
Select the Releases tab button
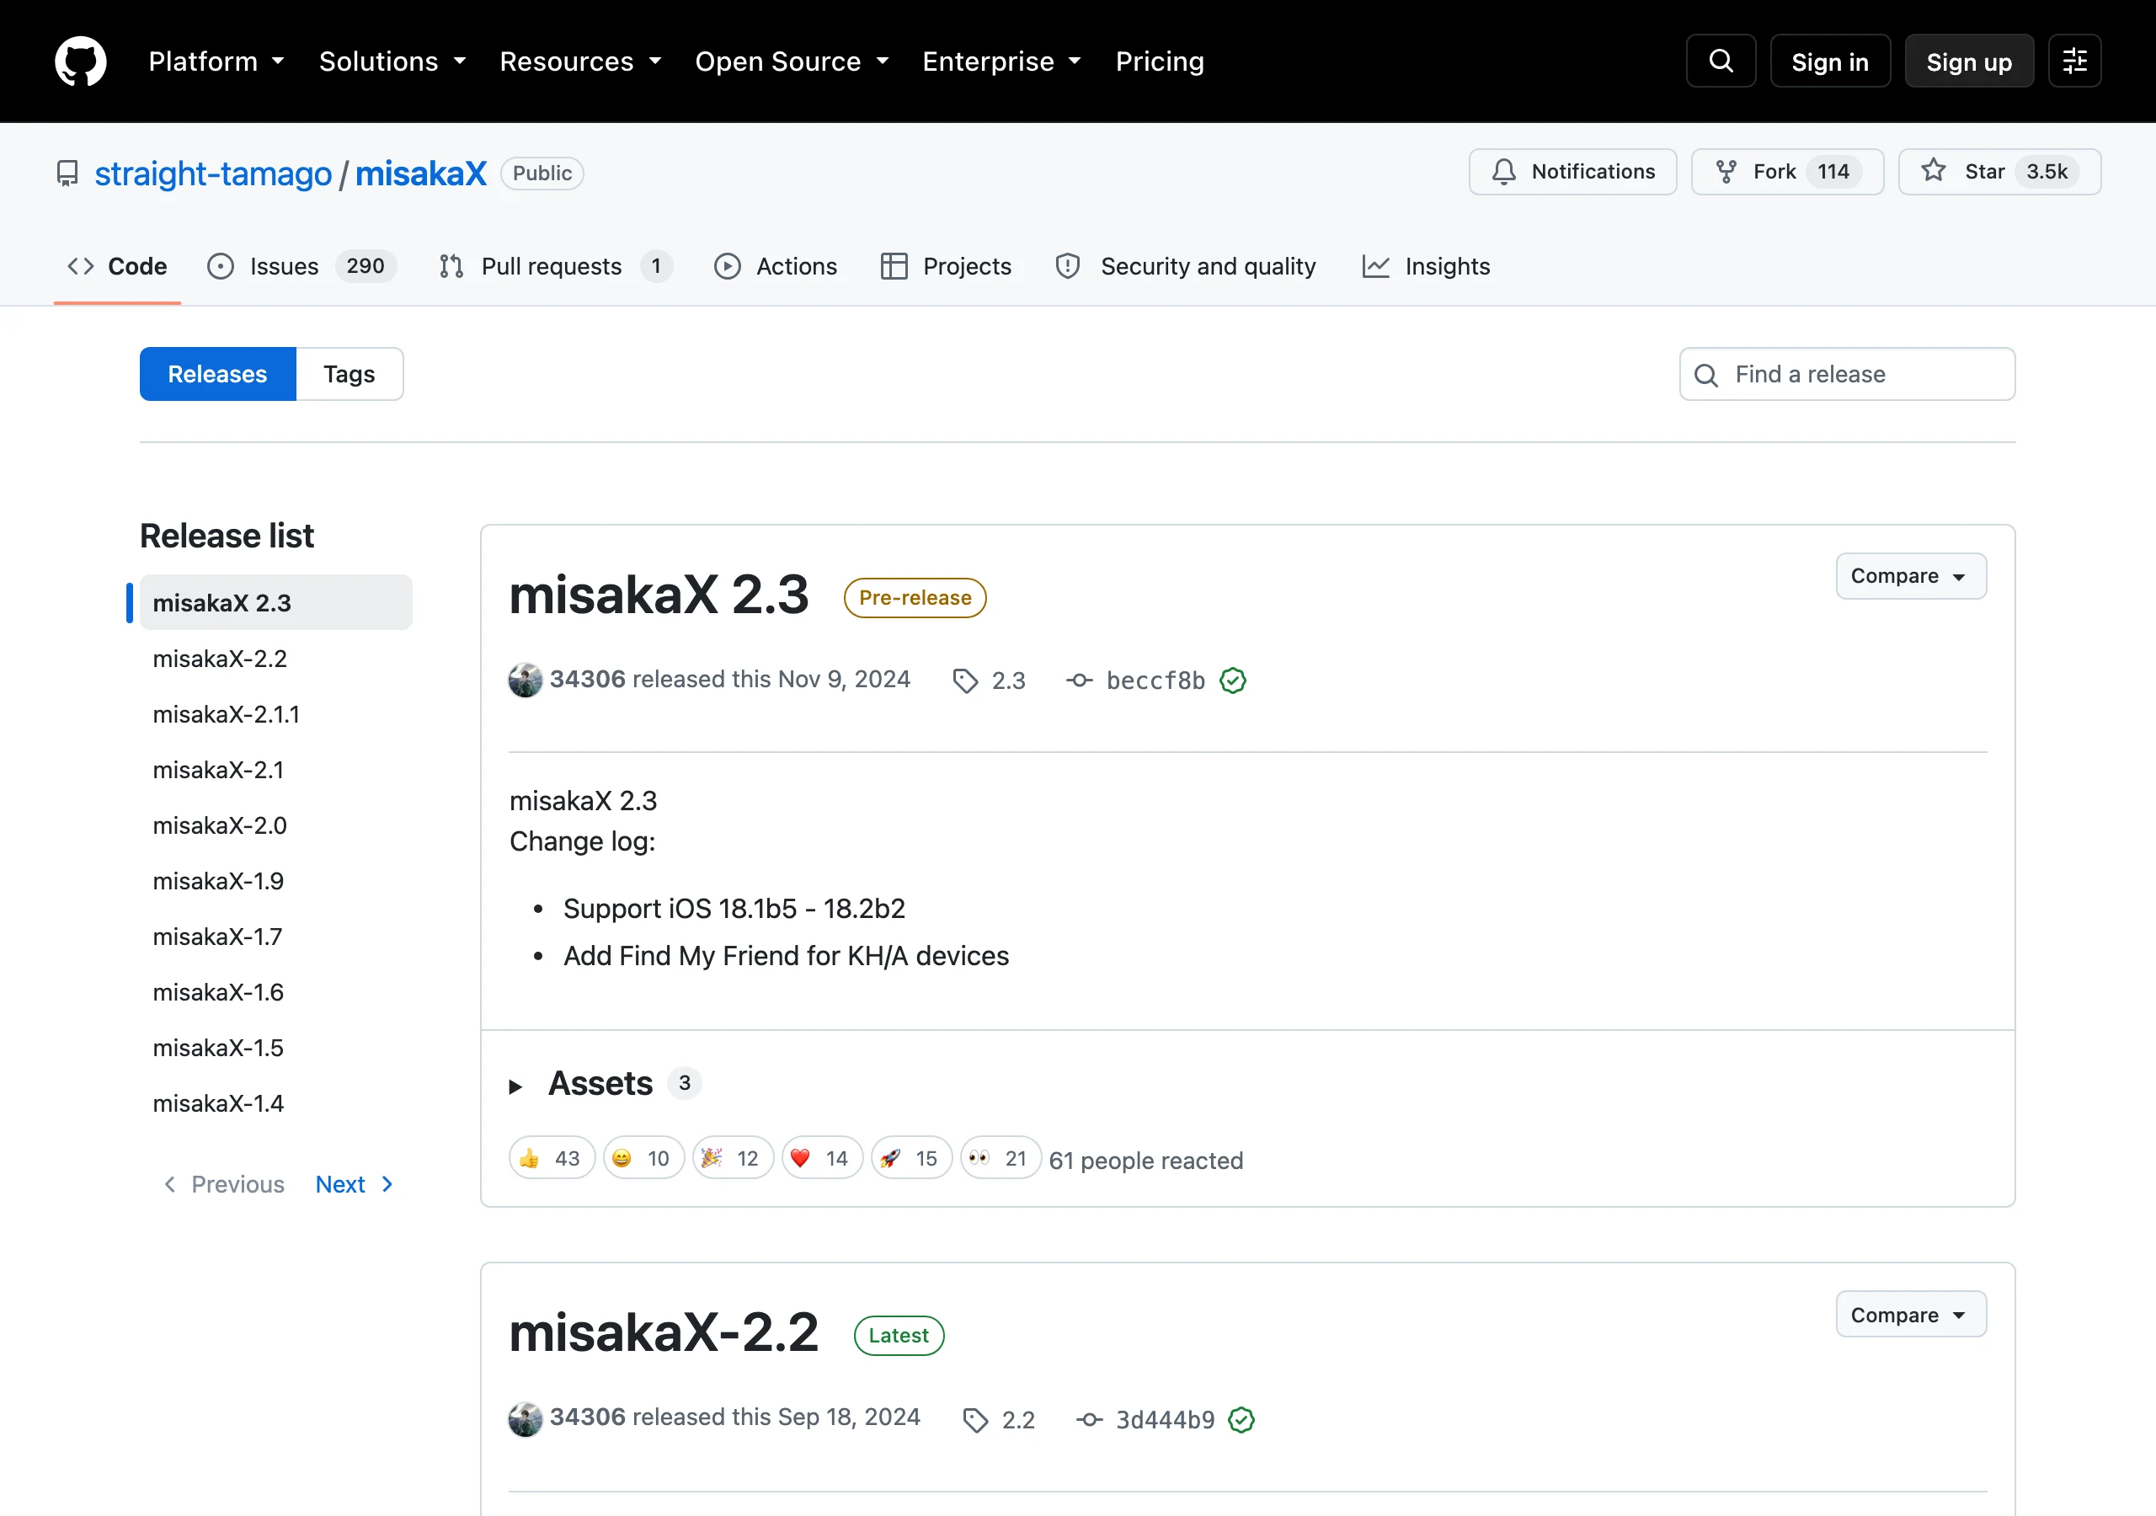click(x=218, y=374)
